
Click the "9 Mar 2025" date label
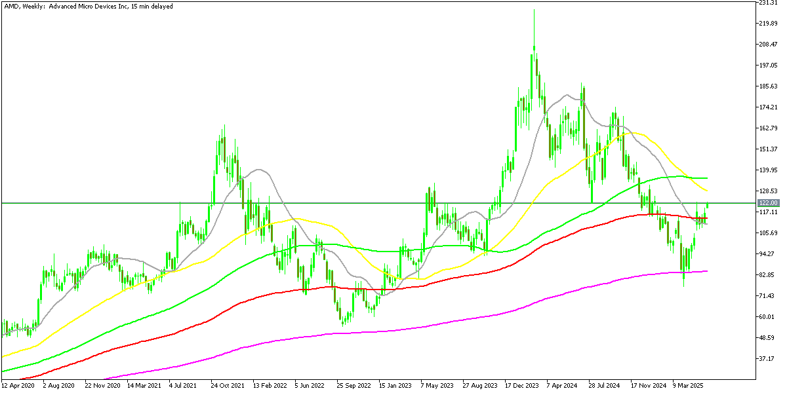[x=687, y=386]
